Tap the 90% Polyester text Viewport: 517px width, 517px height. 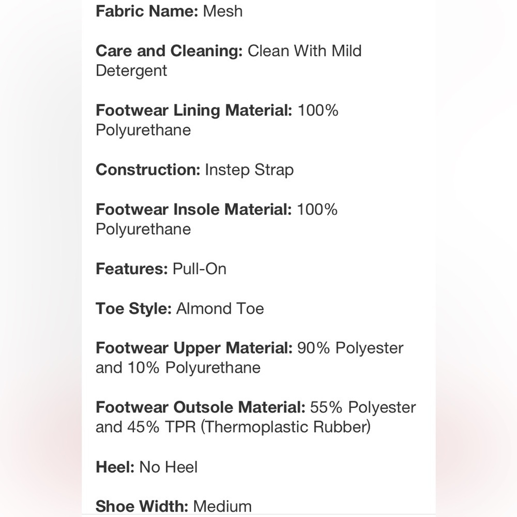coord(351,348)
